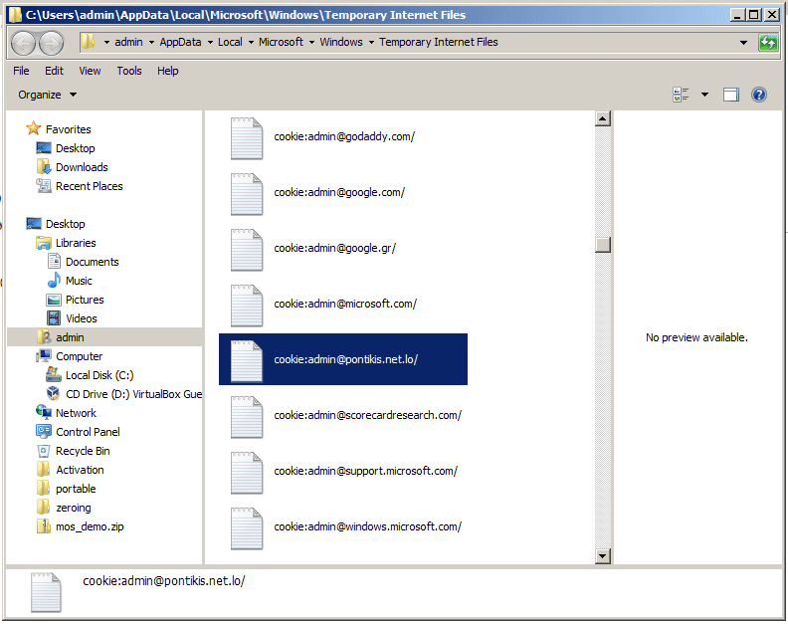Select the cookie:admin@microsoft.com/ file icon
The image size is (788, 624).
247,306
